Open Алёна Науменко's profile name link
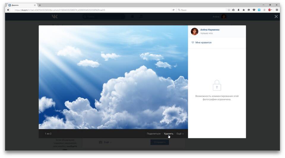285x158 pixels. pyautogui.click(x=210, y=30)
